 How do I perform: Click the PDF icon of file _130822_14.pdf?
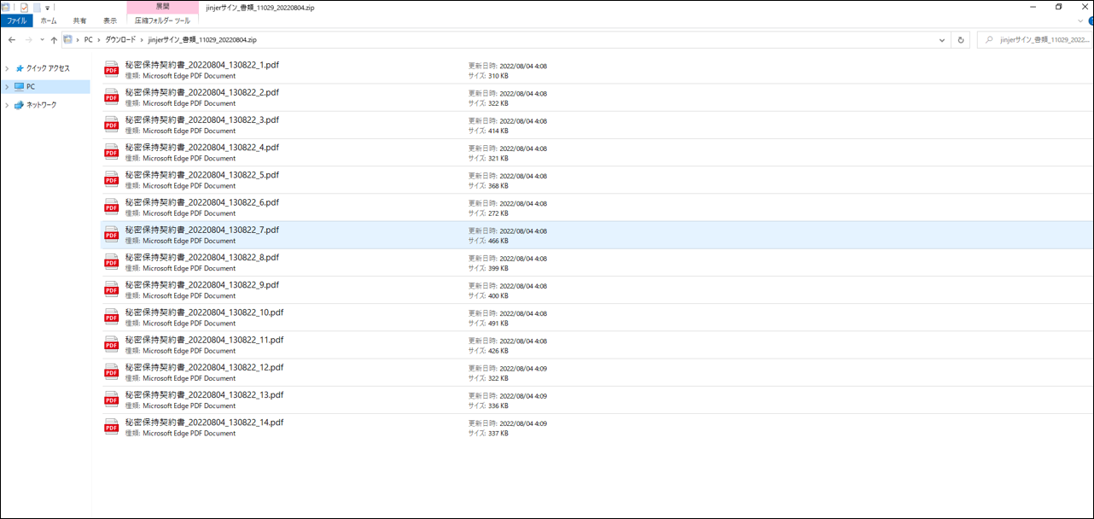pos(111,427)
